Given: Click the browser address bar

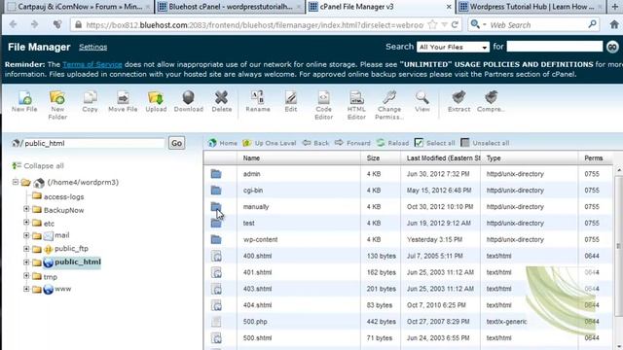Looking at the screenshot, I should [x=254, y=24].
